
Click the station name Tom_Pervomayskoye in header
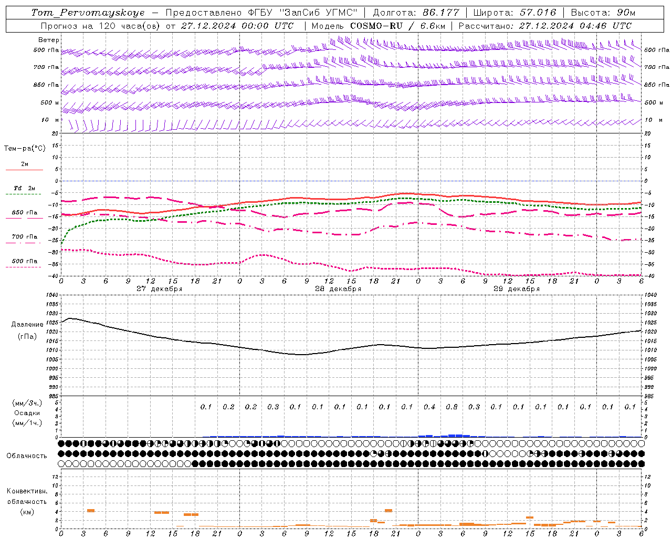[x=88, y=13]
